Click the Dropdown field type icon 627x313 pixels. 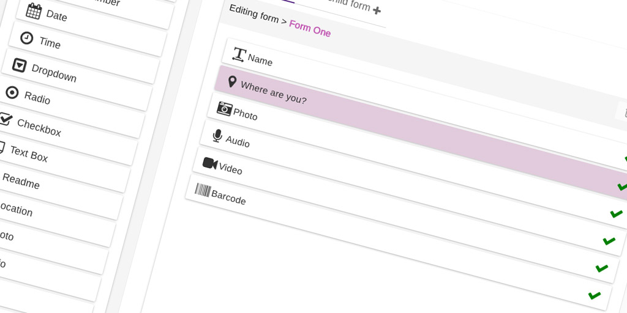click(x=19, y=65)
